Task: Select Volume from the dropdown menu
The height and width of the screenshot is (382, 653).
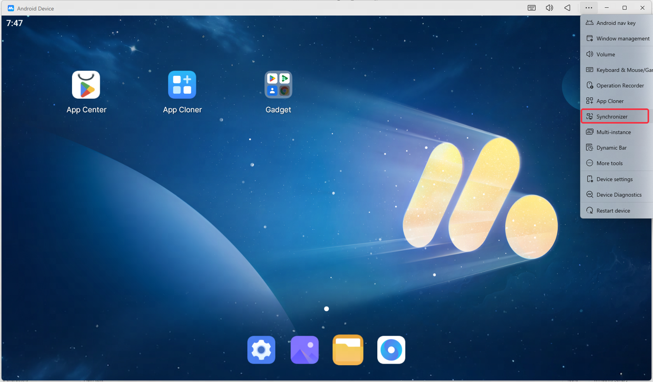Action: click(617, 54)
